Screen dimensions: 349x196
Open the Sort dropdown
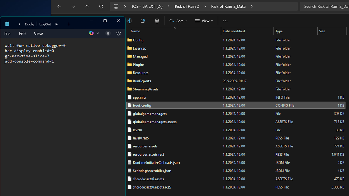tap(178, 21)
